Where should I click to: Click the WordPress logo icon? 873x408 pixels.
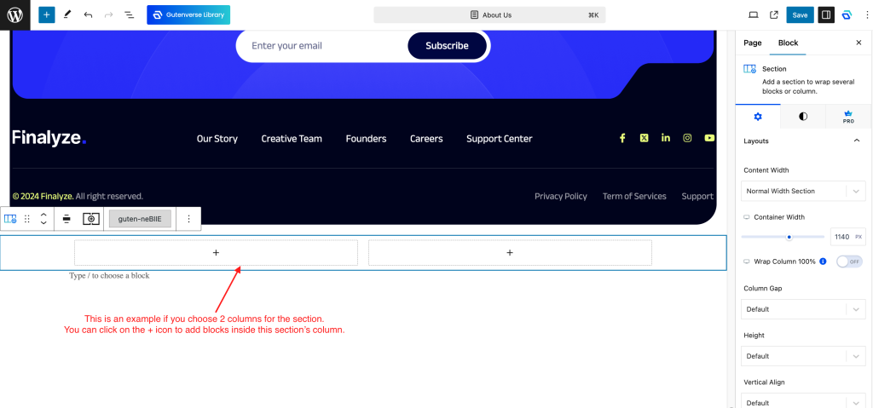14,14
